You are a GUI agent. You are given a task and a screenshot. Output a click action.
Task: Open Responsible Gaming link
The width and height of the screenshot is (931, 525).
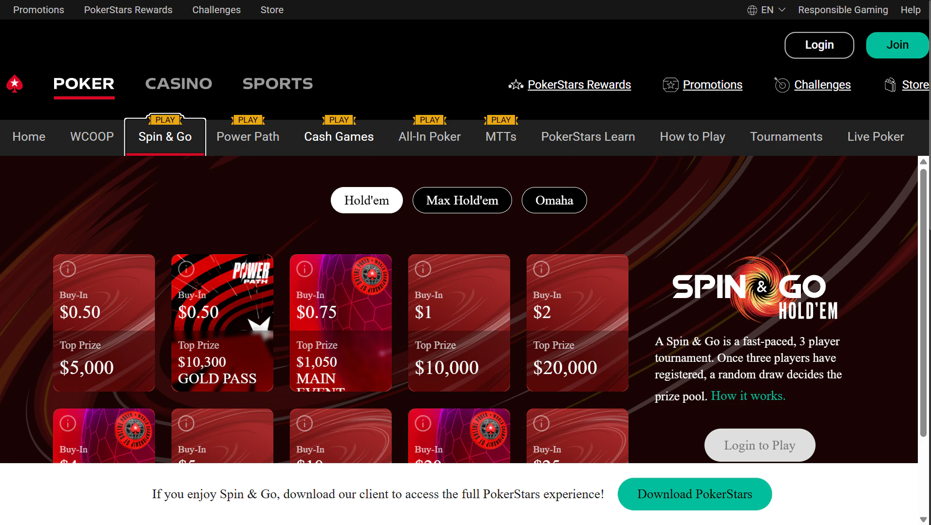[843, 10]
